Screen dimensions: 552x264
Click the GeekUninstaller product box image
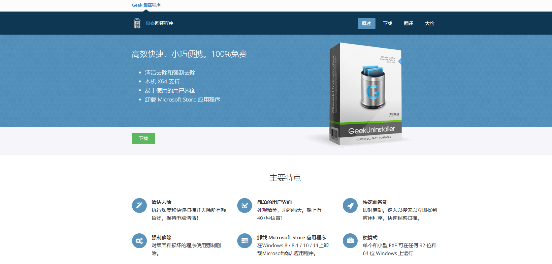point(366,94)
